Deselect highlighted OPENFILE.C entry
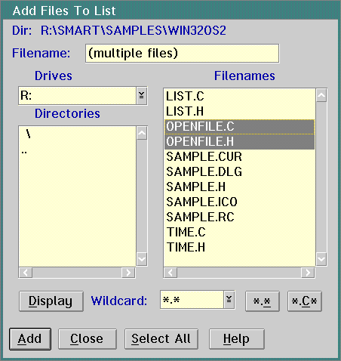 (239, 127)
